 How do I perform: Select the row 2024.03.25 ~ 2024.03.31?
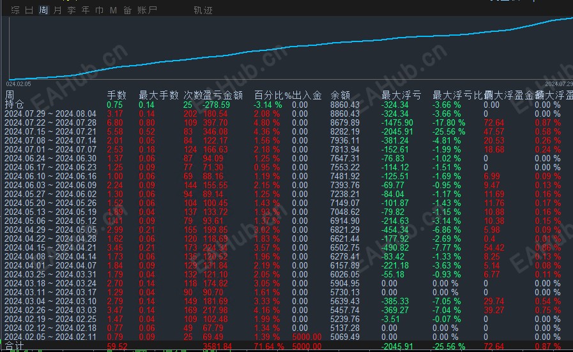[x=286, y=275]
